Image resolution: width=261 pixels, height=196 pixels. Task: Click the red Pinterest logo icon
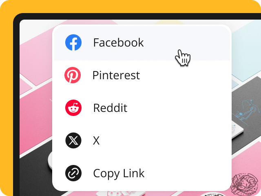pyautogui.click(x=73, y=75)
